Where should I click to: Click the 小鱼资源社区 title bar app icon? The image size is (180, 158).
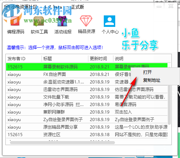pyautogui.click(x=7, y=7)
